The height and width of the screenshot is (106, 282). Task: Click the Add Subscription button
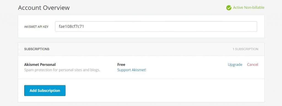click(x=45, y=91)
